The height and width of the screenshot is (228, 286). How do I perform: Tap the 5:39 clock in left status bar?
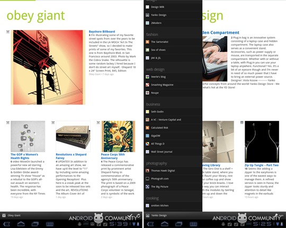pyautogui.click(x=118, y=224)
